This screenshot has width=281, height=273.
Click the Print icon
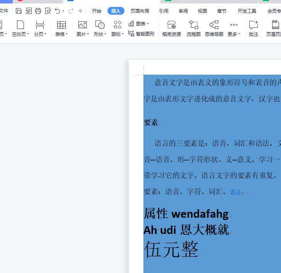tap(38, 11)
